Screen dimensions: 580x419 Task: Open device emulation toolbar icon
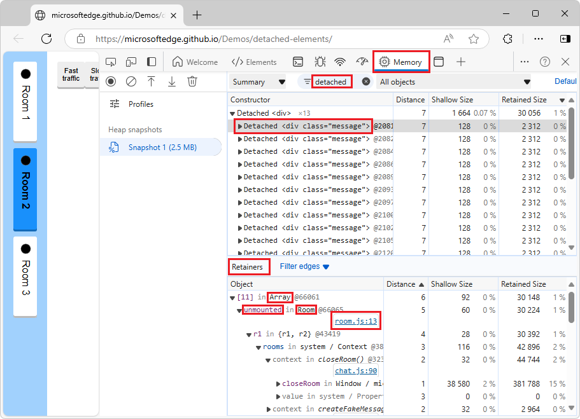(x=130, y=62)
